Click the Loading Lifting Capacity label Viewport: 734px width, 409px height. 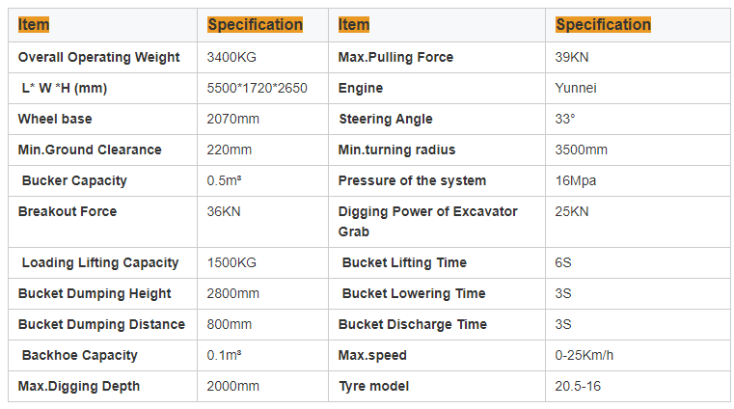99,262
